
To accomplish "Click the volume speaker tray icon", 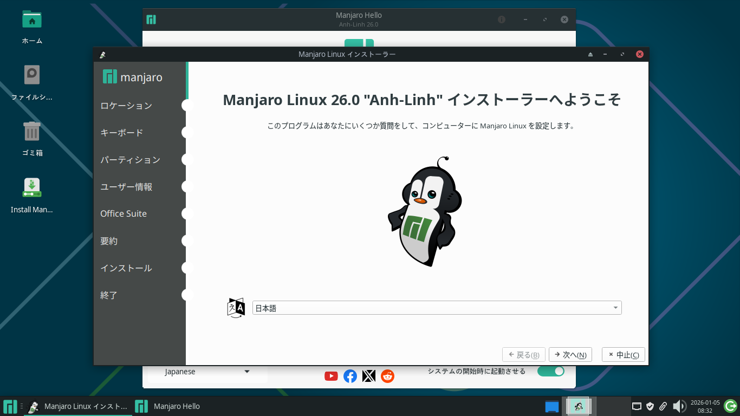I will coord(679,406).
